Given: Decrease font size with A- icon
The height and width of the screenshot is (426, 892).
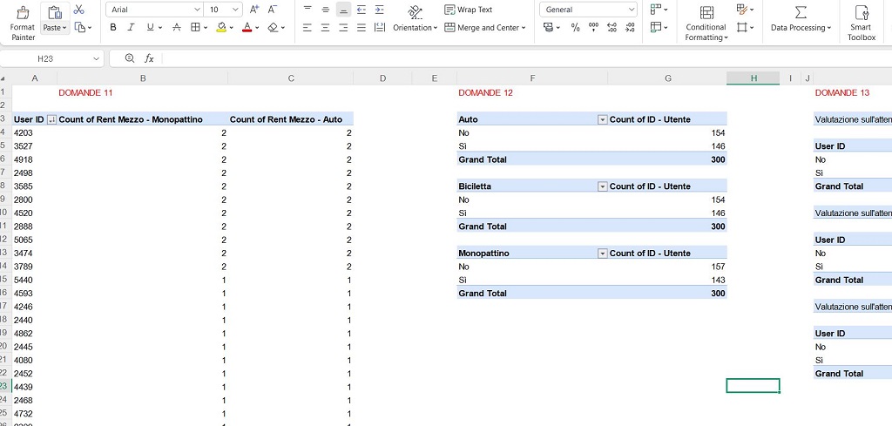Looking at the screenshot, I should click(x=273, y=10).
